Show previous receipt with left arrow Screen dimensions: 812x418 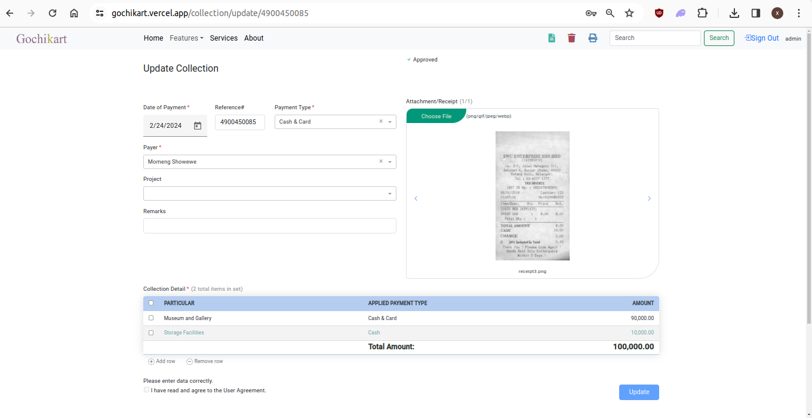click(x=416, y=198)
